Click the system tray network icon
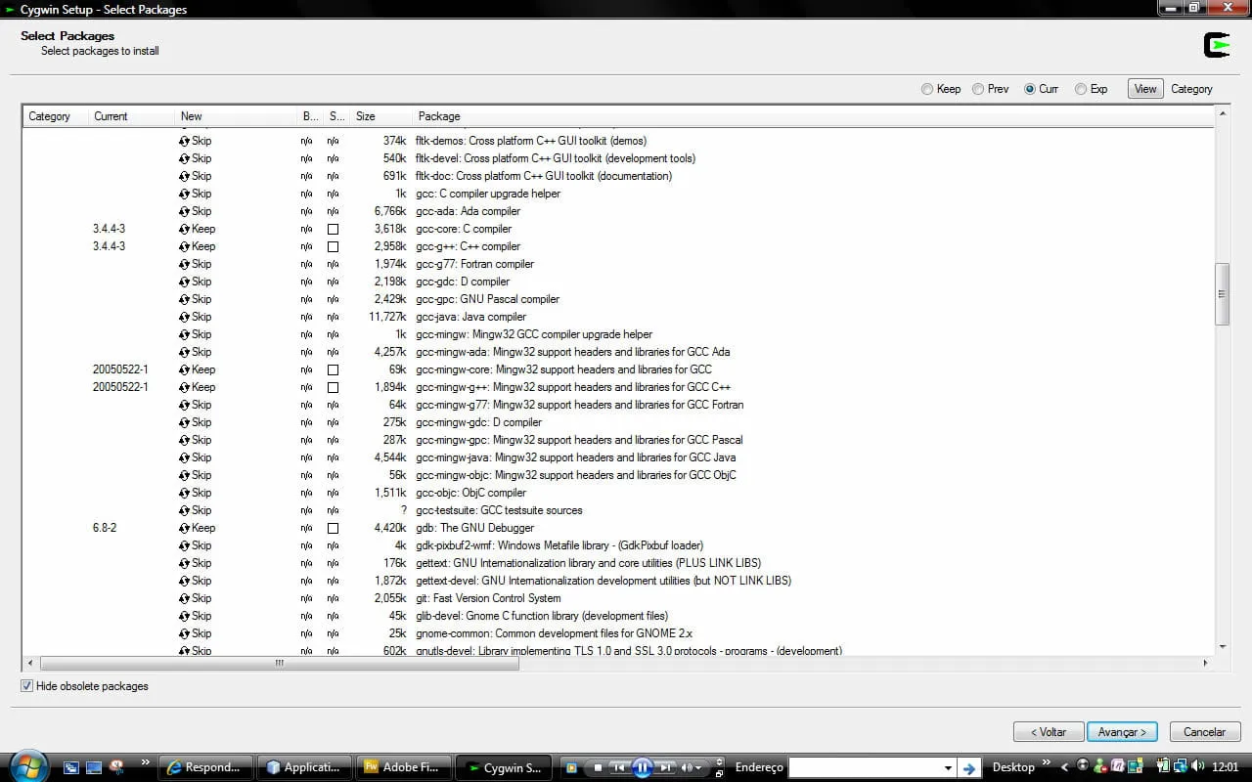This screenshot has height=782, width=1252. 1180,766
